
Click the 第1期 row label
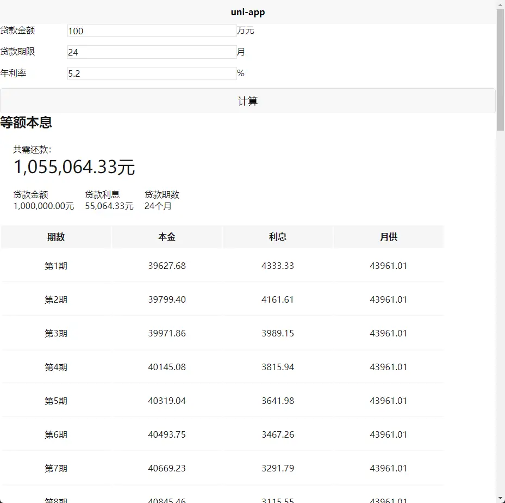[56, 266]
